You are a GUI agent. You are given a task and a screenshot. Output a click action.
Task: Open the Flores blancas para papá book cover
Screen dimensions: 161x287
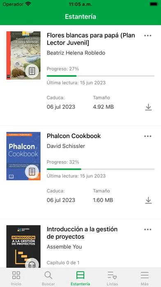pos(23,55)
